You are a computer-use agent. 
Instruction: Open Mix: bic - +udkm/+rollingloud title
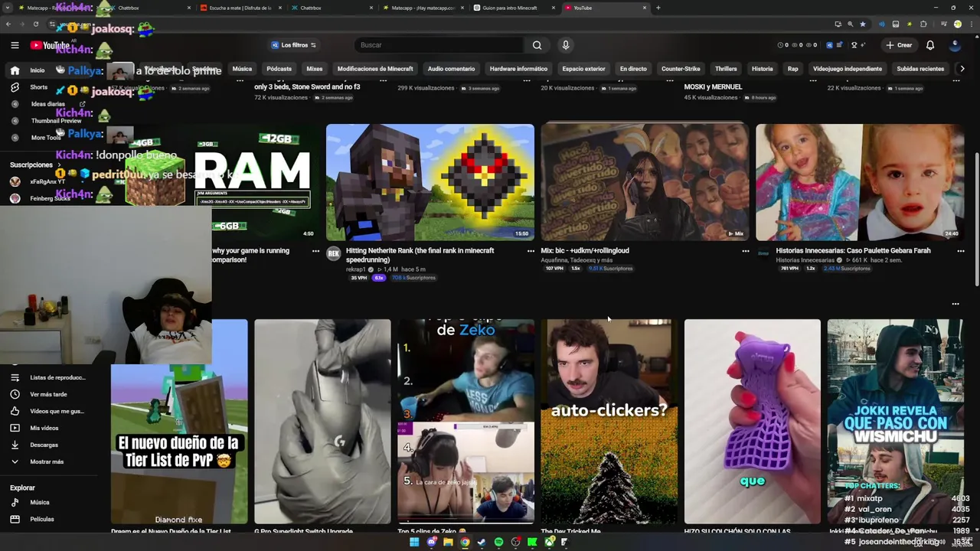pyautogui.click(x=584, y=250)
